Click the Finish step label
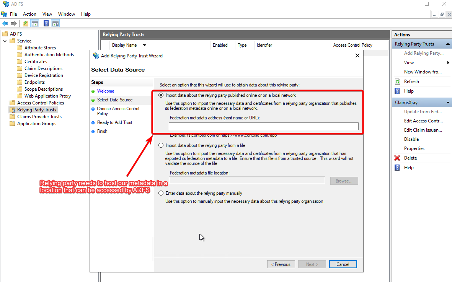The width and height of the screenshot is (452, 282). pos(102,131)
